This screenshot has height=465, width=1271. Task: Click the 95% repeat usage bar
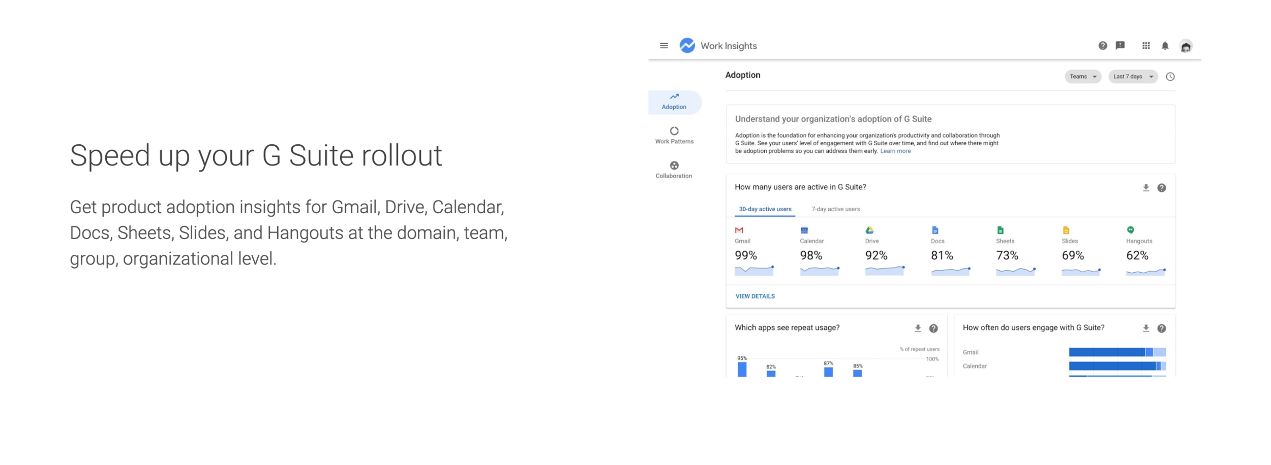[742, 369]
